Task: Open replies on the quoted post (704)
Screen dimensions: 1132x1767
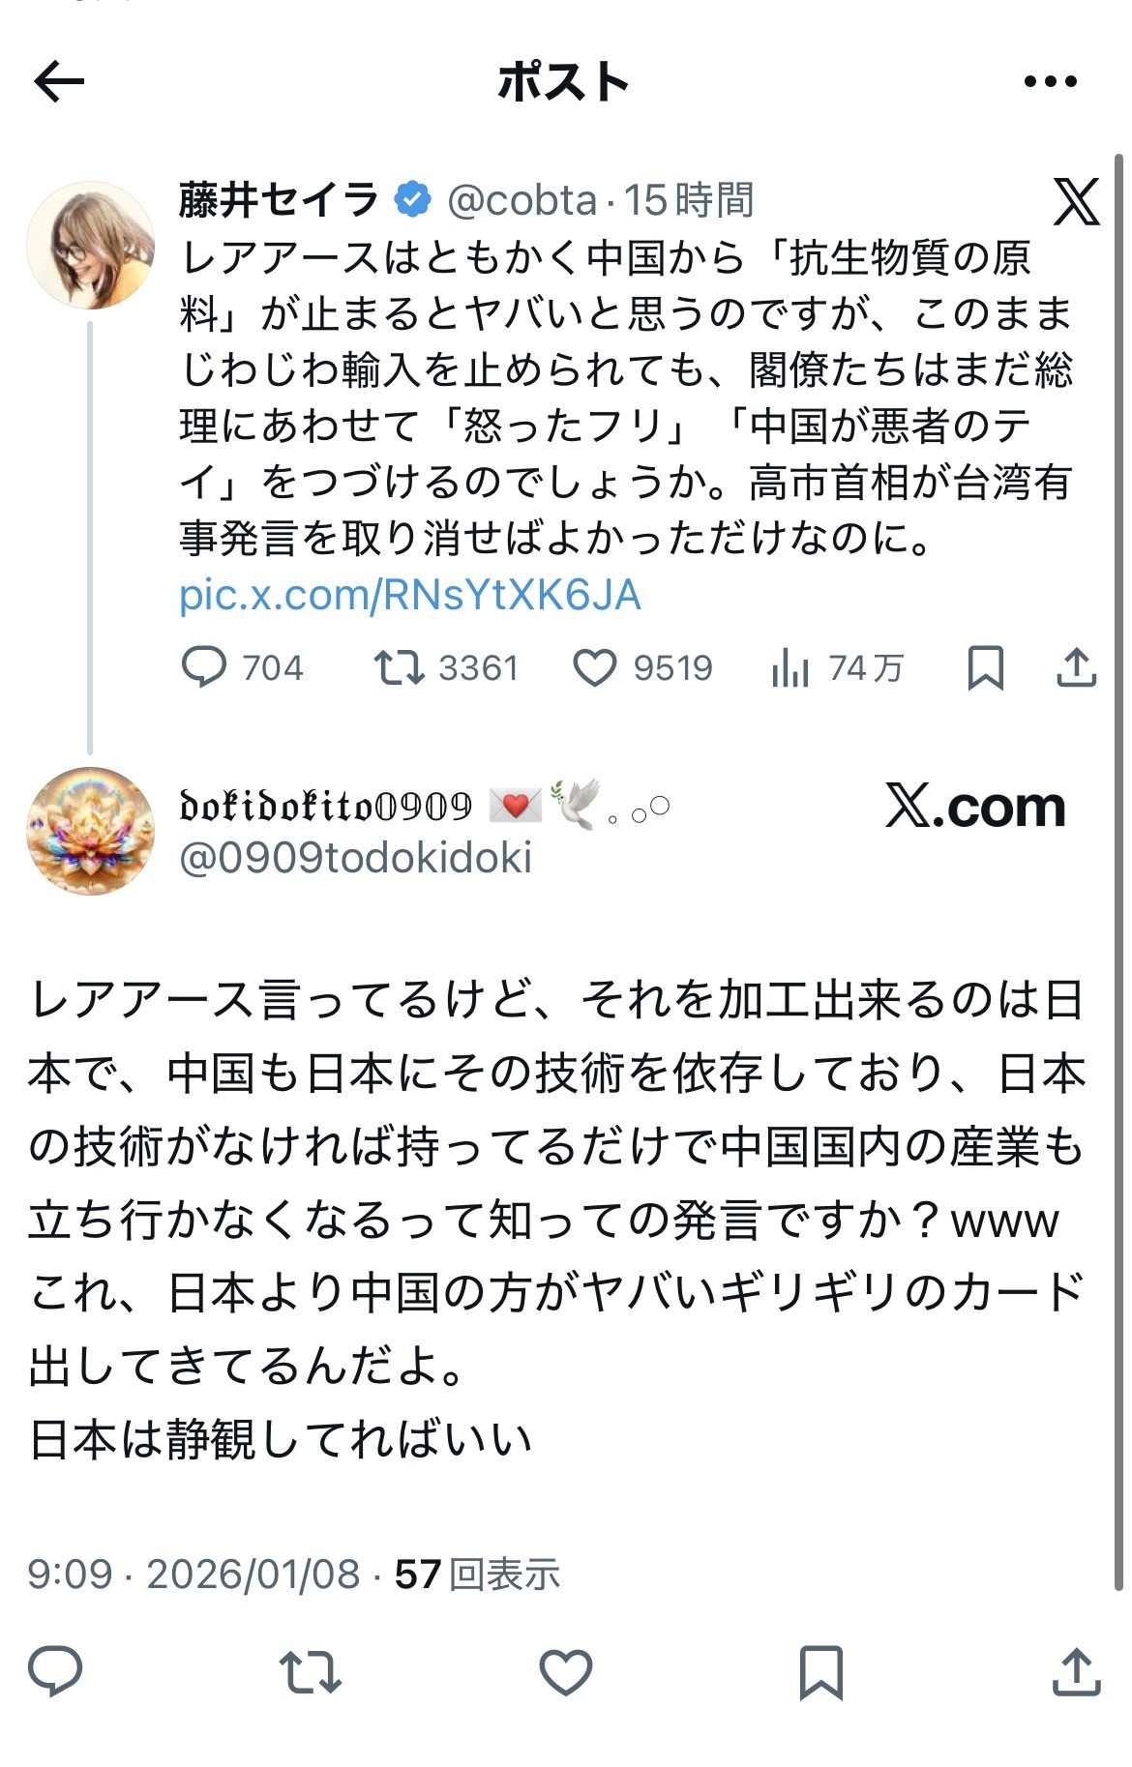Action: click(205, 667)
